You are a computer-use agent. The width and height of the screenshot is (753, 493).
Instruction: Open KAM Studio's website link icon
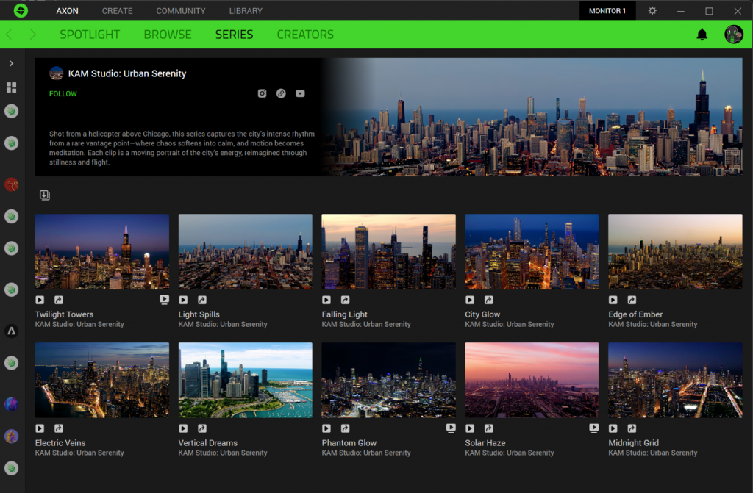(x=281, y=93)
